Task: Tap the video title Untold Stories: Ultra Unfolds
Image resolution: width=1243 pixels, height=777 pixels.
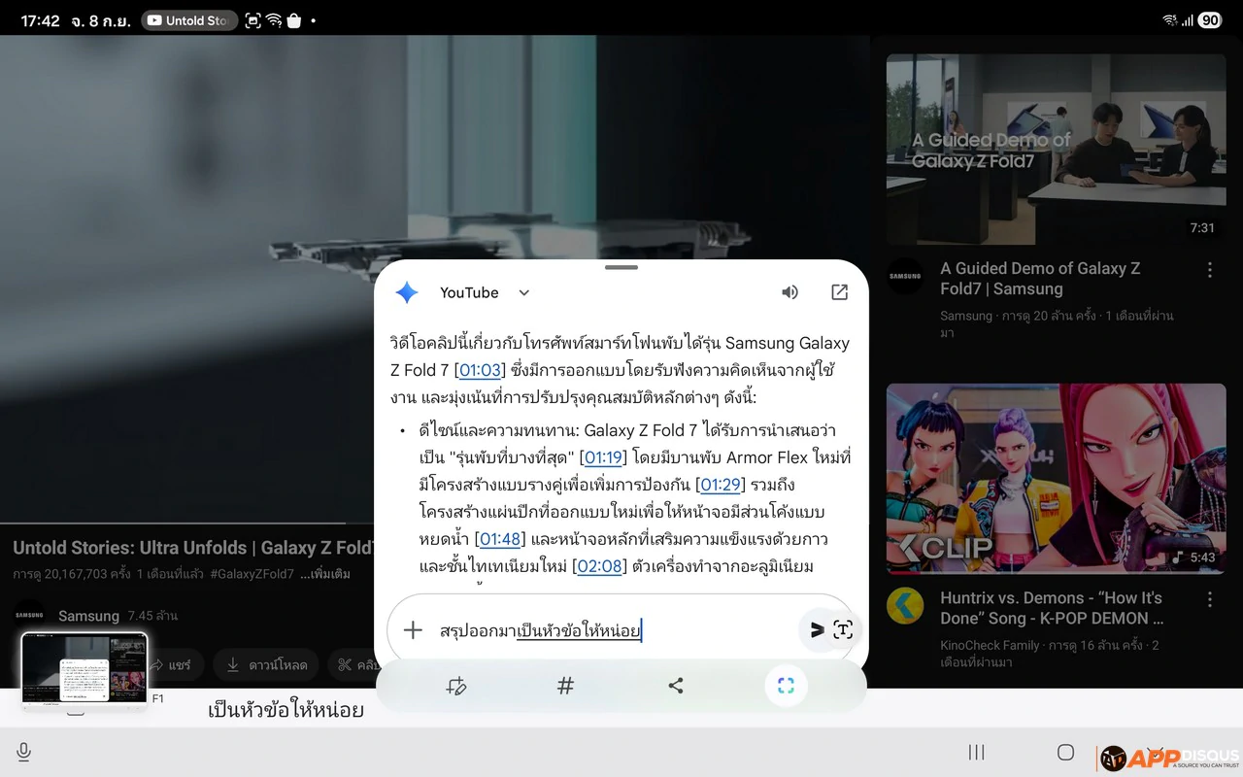Action: pos(194,548)
